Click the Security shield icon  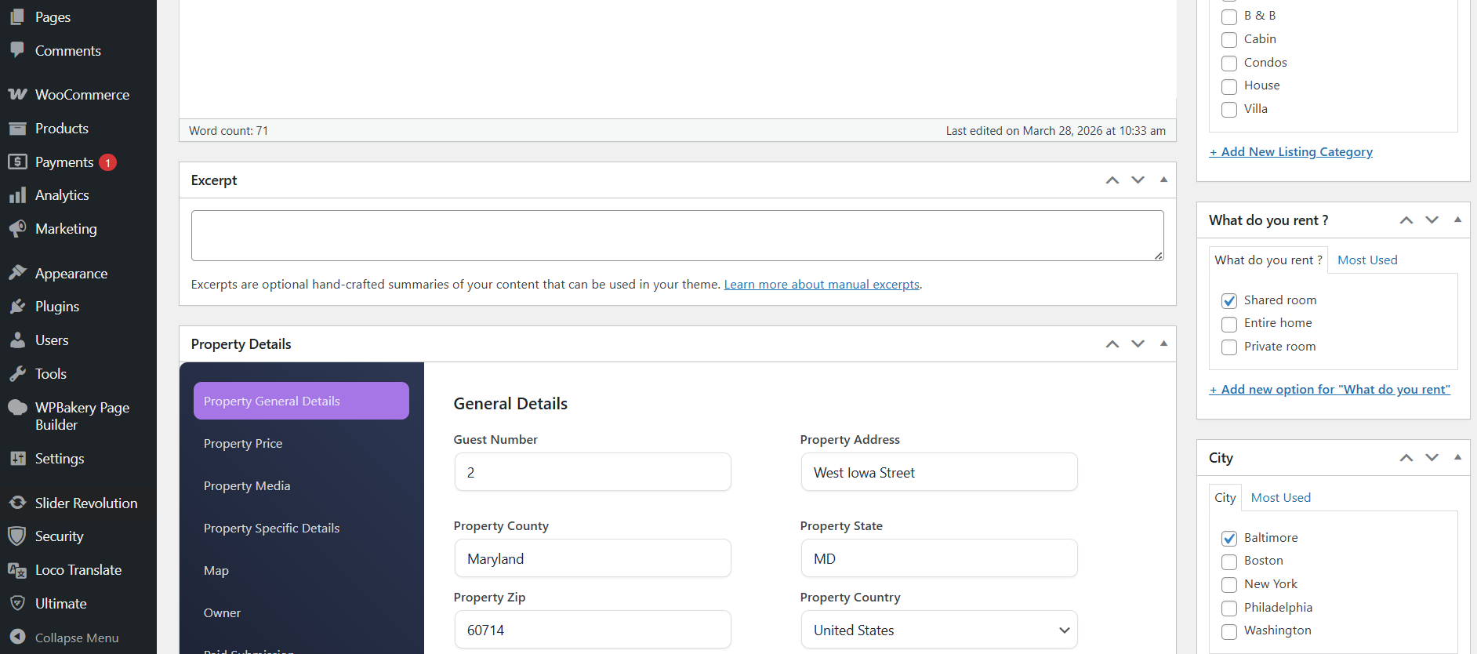pos(17,536)
